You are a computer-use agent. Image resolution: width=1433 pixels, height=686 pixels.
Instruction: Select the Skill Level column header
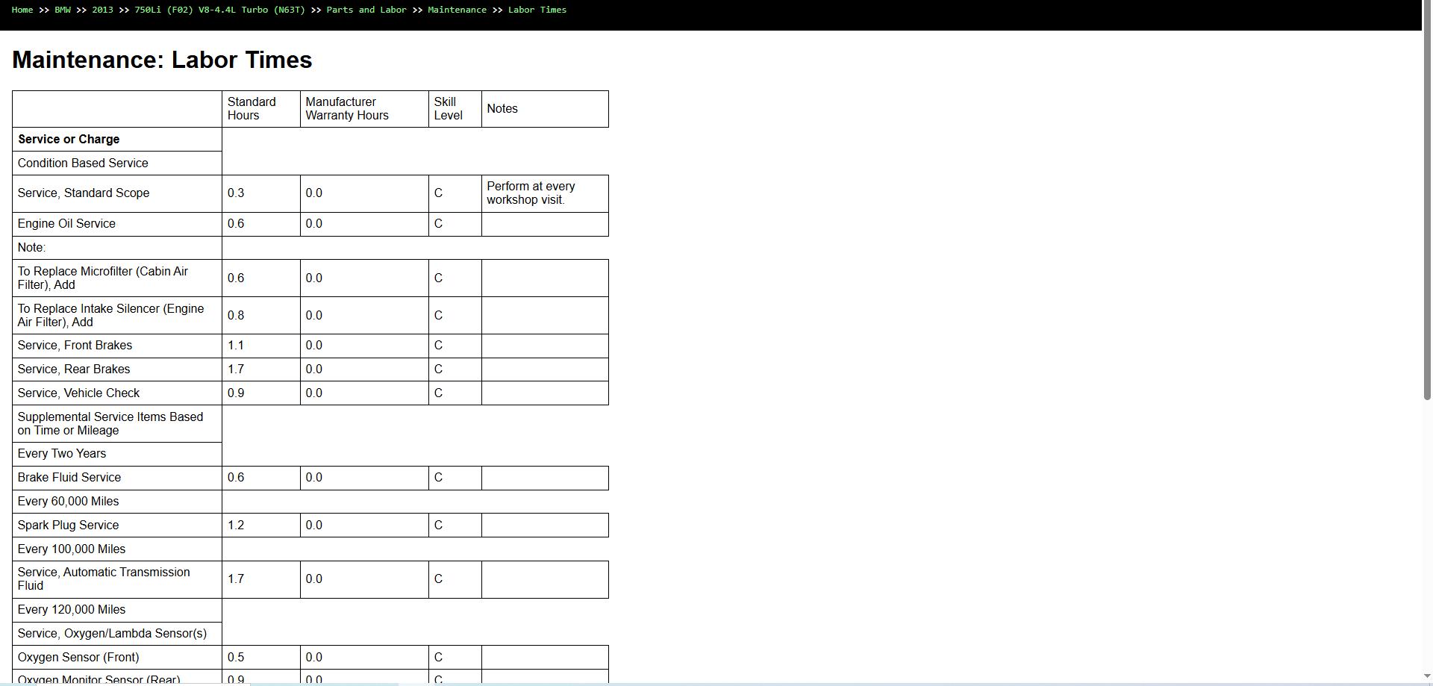(x=455, y=109)
